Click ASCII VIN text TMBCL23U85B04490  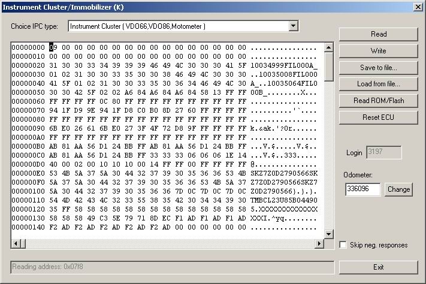283,200
